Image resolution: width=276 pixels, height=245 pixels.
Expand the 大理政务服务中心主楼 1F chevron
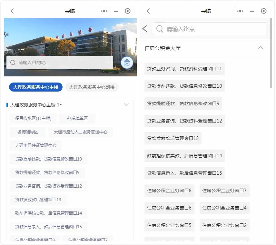tap(126, 105)
